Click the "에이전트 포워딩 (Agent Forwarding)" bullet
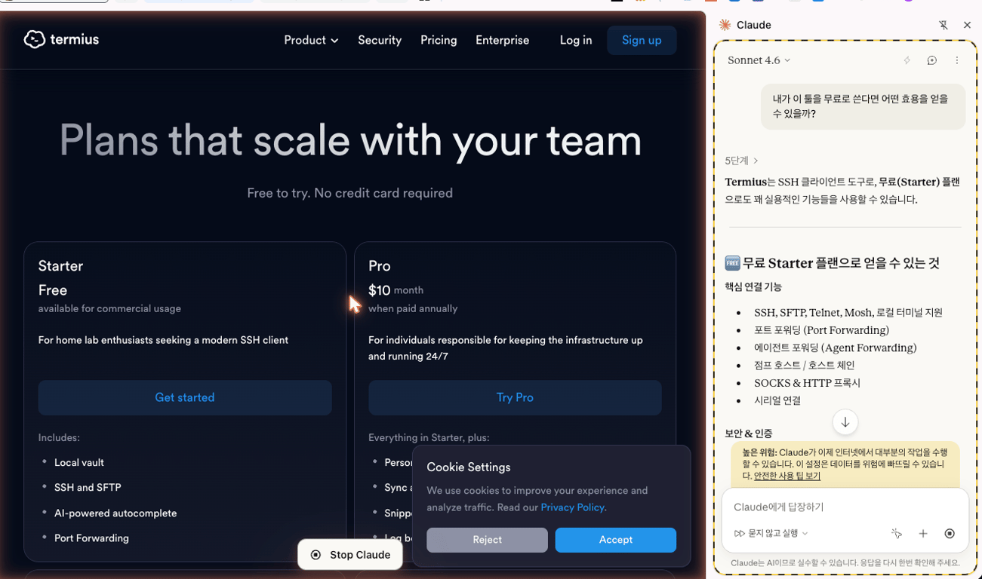The height and width of the screenshot is (579, 982). click(835, 348)
